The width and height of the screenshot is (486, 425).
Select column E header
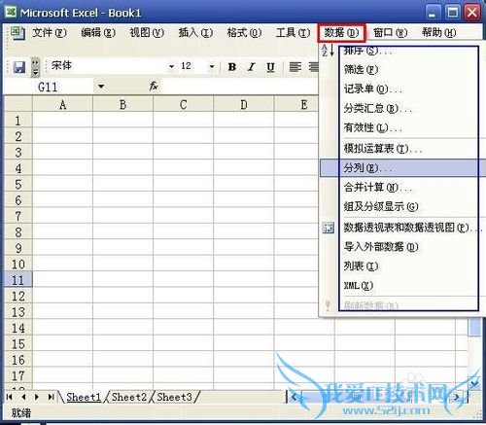pyautogui.click(x=296, y=104)
